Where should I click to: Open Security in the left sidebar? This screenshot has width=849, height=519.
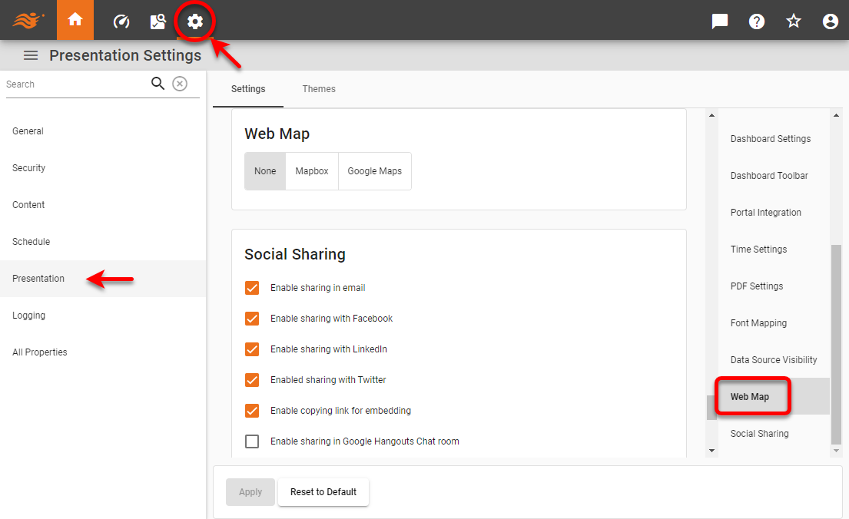pos(29,168)
